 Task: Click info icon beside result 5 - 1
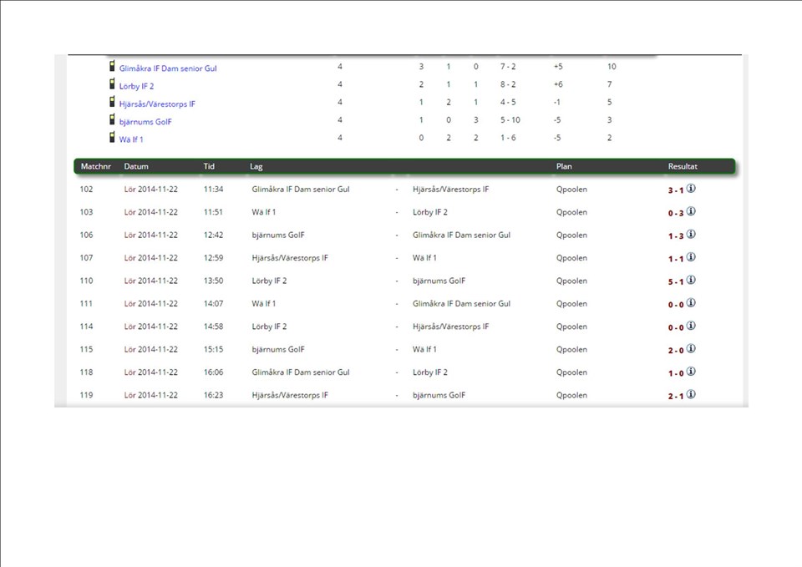click(x=691, y=280)
